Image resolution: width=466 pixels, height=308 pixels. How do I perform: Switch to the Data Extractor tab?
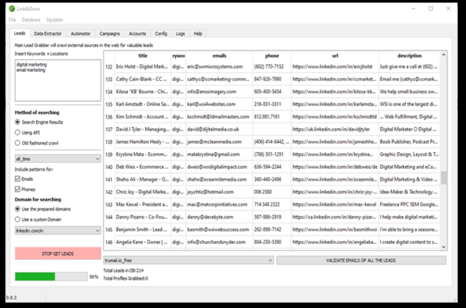(x=48, y=34)
